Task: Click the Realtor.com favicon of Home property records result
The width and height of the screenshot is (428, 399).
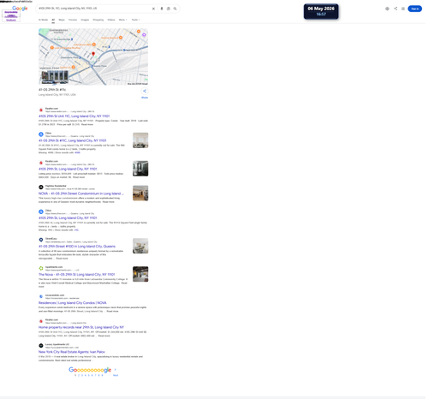Action: click(x=41, y=321)
